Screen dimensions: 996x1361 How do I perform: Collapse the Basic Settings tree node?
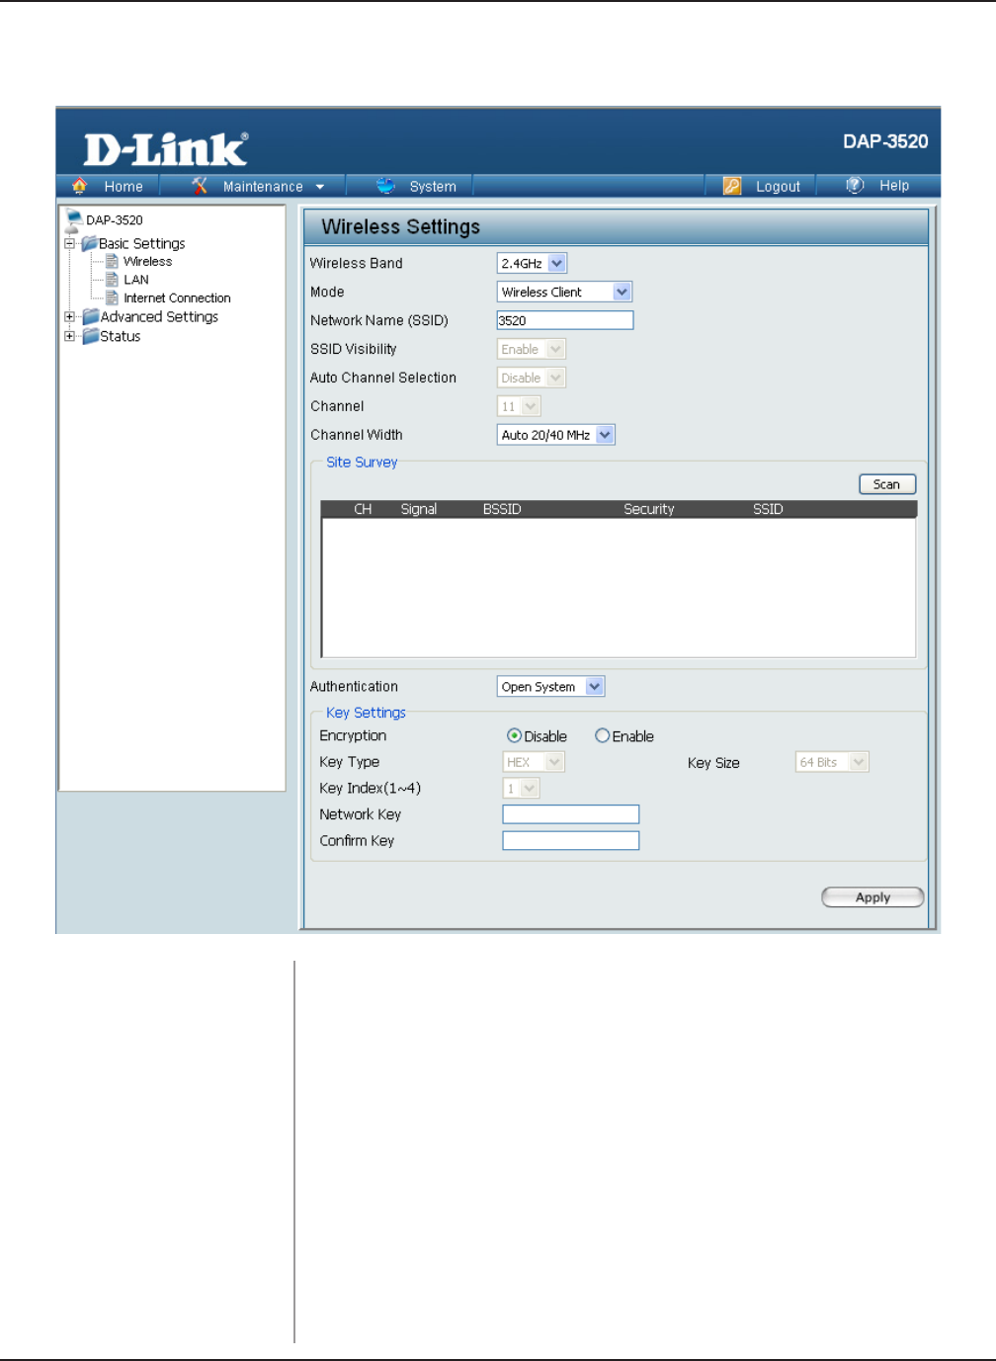69,243
